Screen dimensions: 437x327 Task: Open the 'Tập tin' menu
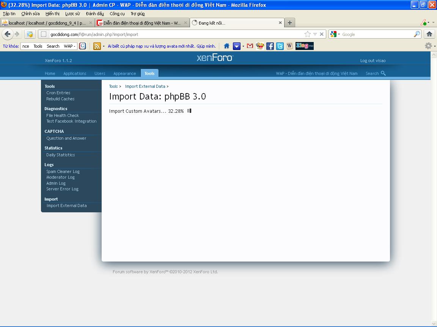point(9,14)
